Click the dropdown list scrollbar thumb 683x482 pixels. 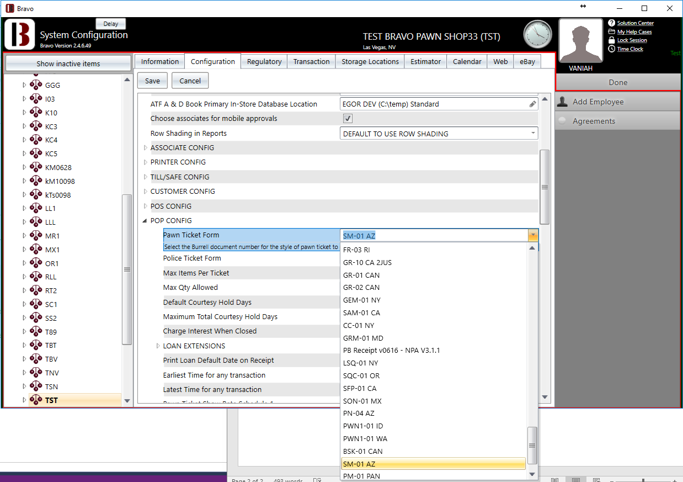pos(532,446)
